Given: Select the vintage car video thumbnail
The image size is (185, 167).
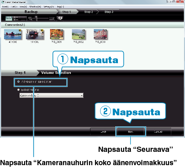Looking at the screenshot, I should pos(34,34).
